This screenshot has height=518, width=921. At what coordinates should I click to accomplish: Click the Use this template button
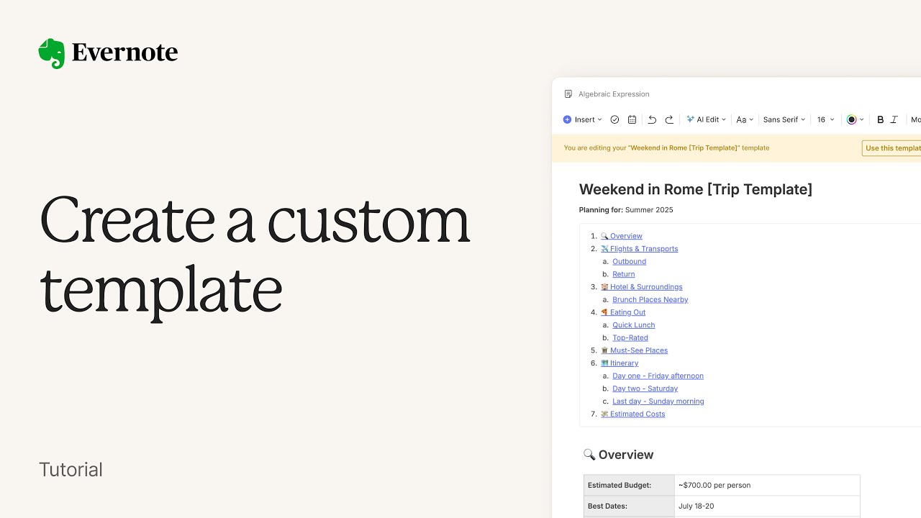click(x=892, y=148)
